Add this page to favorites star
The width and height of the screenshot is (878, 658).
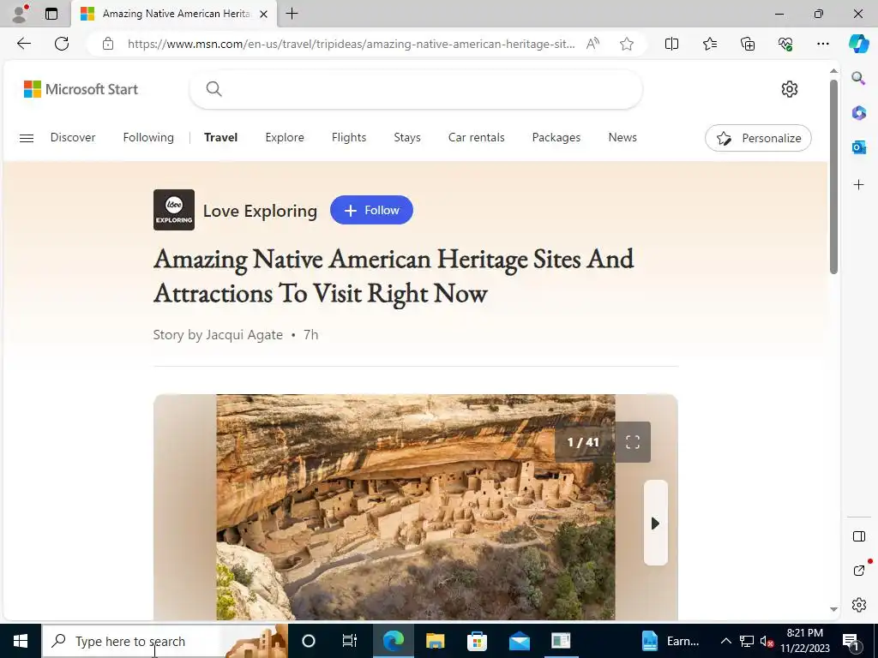(627, 44)
